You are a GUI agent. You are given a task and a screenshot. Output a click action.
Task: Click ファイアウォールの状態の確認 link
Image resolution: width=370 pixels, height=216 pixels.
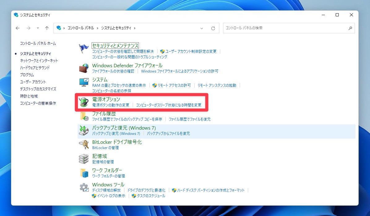point(113,71)
